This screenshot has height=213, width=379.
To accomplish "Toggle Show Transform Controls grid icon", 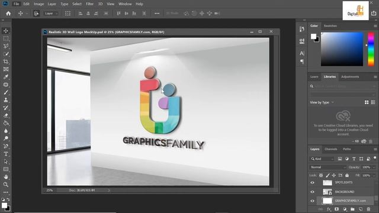I will pos(68,13).
